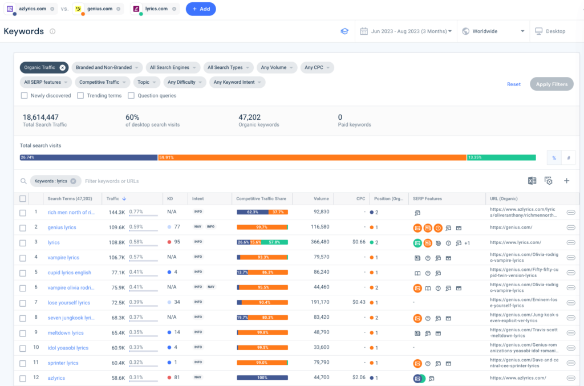
Task: Switch the chart to percentage view
Action: tap(554, 158)
